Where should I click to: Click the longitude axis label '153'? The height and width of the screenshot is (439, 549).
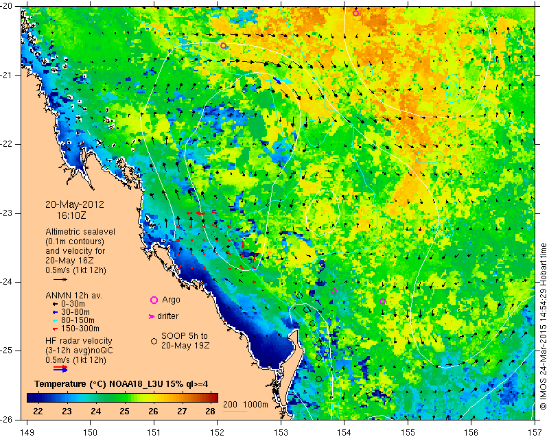281,433
